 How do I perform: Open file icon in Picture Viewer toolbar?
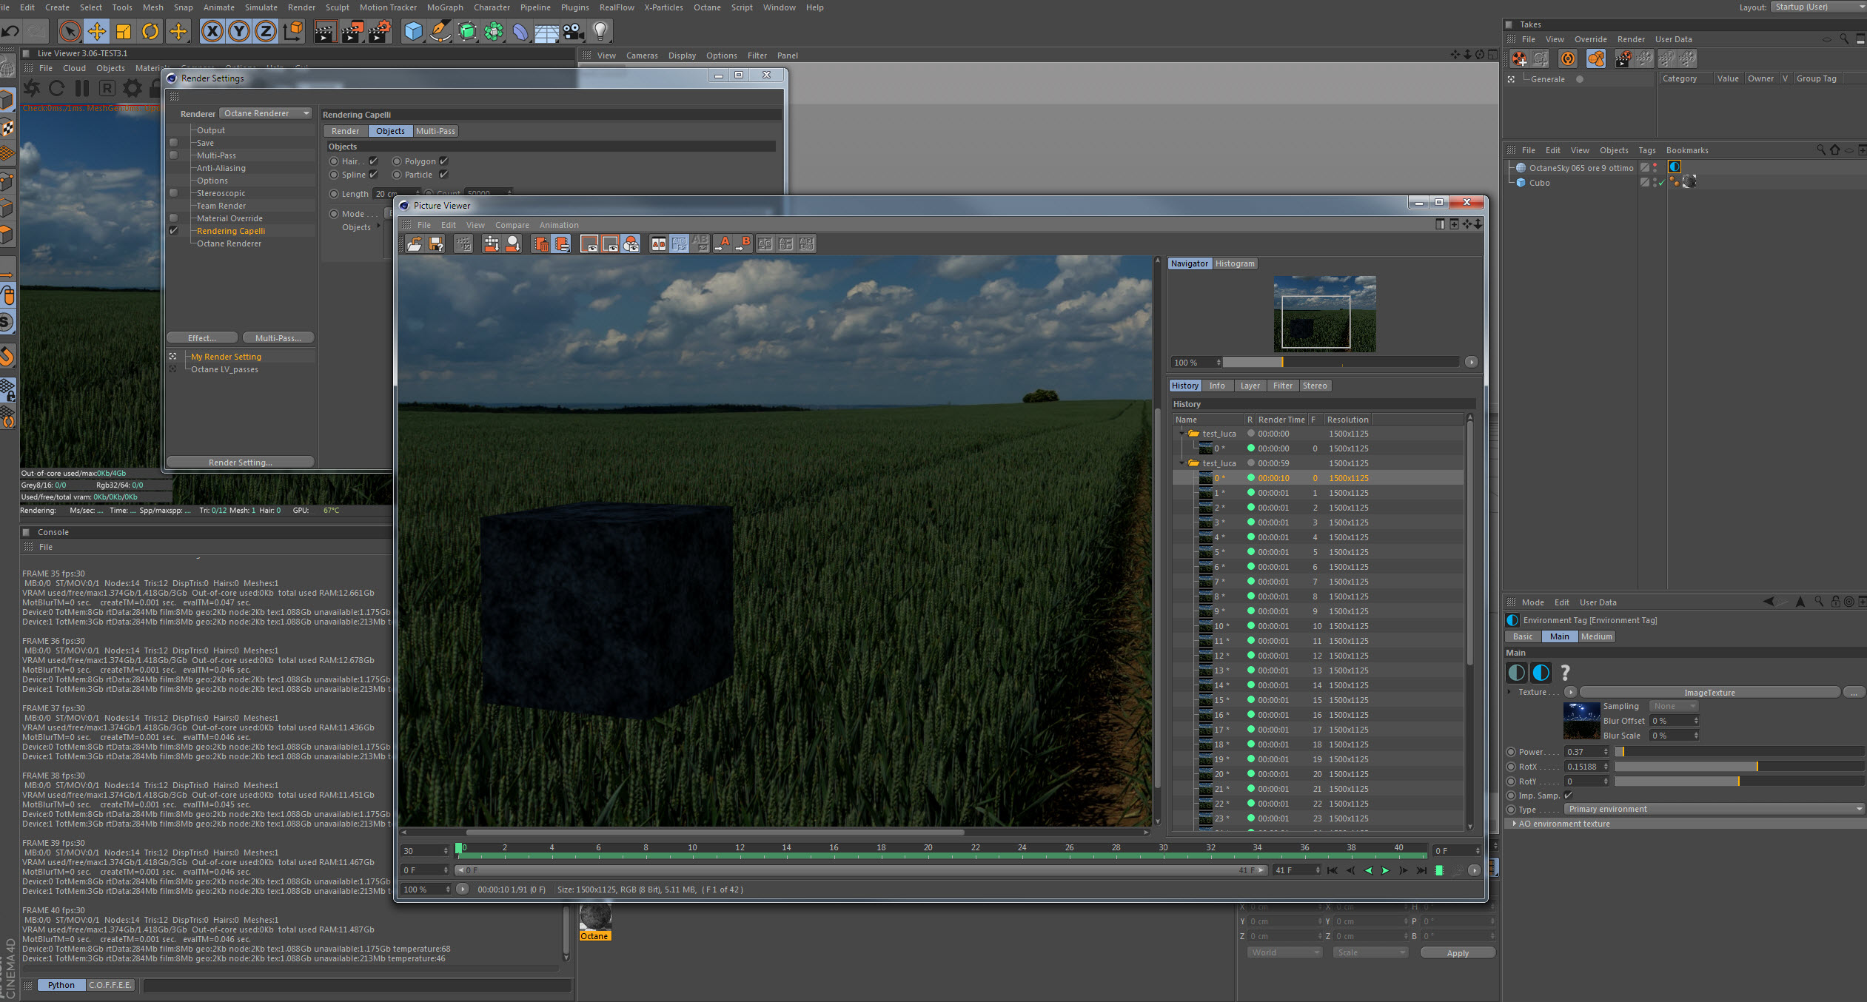(414, 244)
